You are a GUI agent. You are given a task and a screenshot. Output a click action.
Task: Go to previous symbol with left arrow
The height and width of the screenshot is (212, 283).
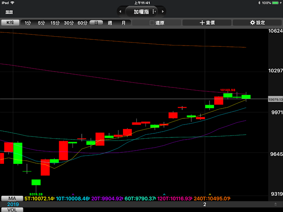tap(120, 11)
